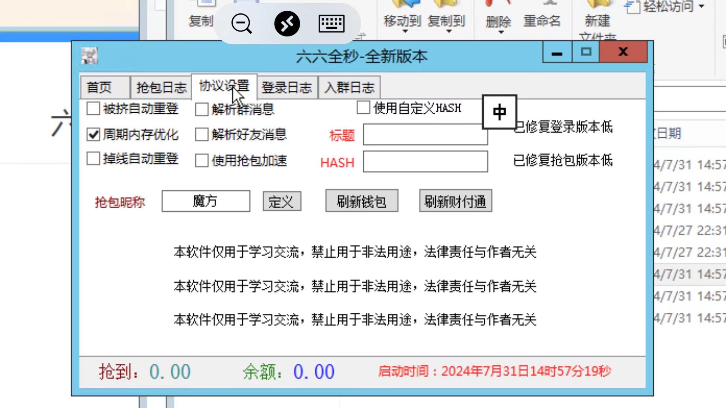Click the 启动时间 status text
726x408 pixels.
click(495, 371)
